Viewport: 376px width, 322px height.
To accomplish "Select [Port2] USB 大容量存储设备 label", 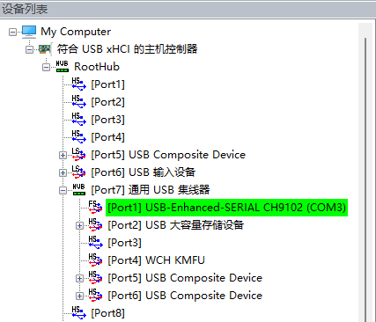I will tap(175, 225).
